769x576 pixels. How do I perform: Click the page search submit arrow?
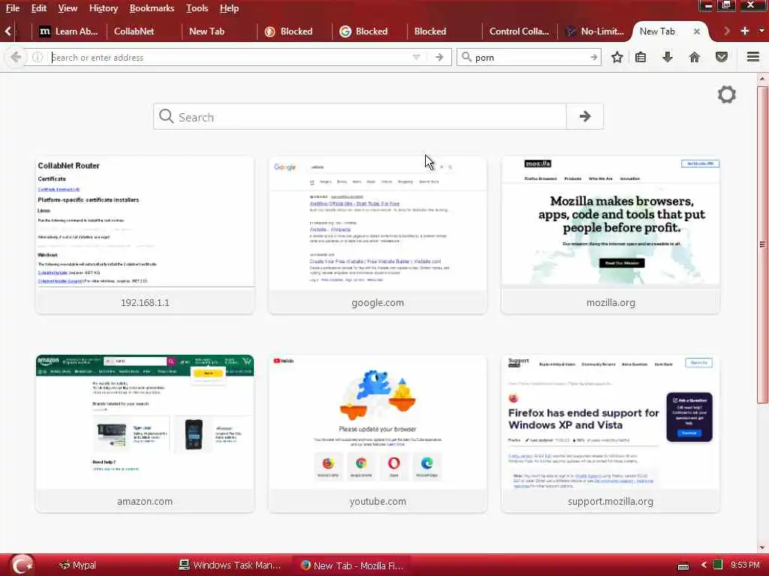tap(584, 116)
